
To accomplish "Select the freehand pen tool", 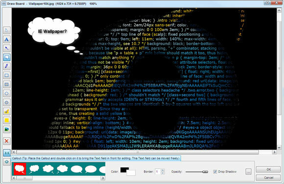I will pos(7,66).
